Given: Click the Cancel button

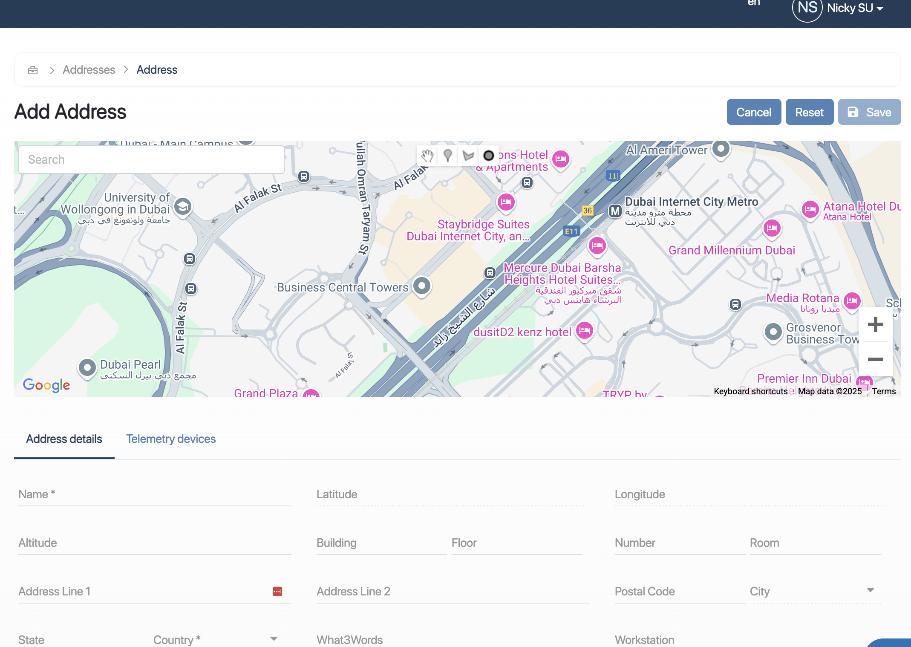Looking at the screenshot, I should tap(753, 112).
